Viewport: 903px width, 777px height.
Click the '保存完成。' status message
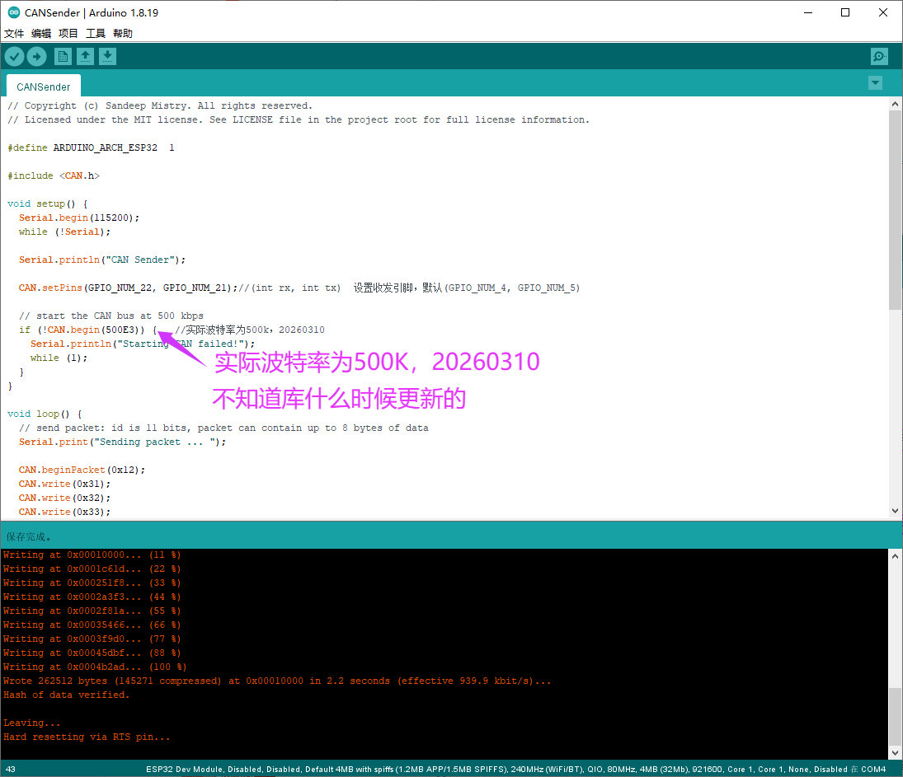[29, 537]
